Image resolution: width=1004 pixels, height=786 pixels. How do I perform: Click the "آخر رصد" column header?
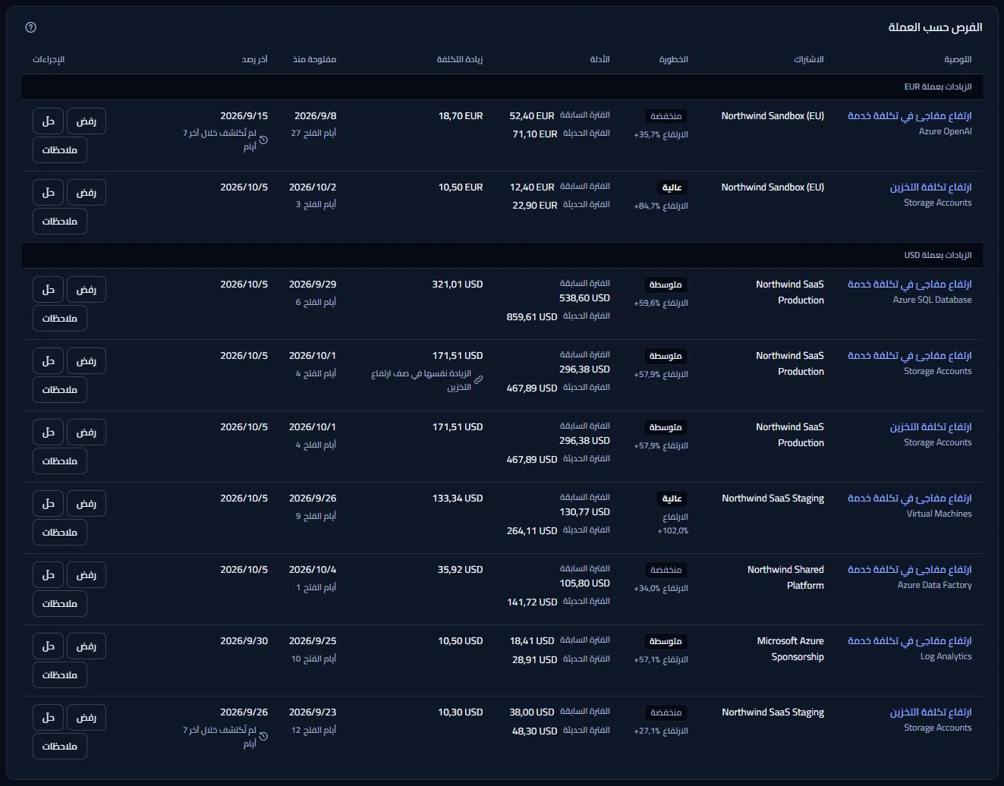(x=255, y=59)
